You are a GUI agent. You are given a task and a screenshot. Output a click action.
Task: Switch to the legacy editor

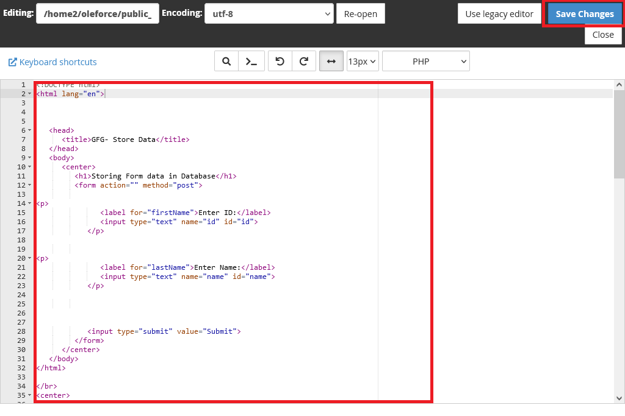(x=499, y=13)
